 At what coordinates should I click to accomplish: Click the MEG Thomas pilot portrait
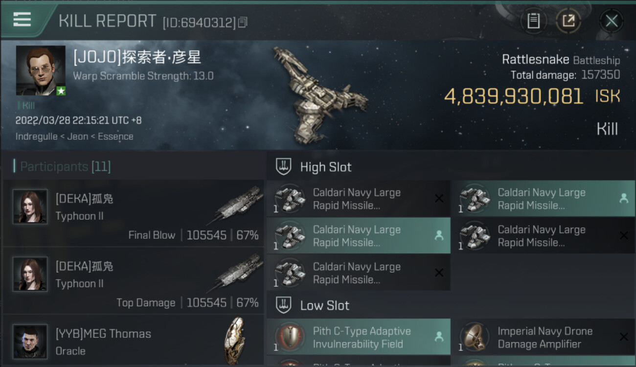coord(30,341)
